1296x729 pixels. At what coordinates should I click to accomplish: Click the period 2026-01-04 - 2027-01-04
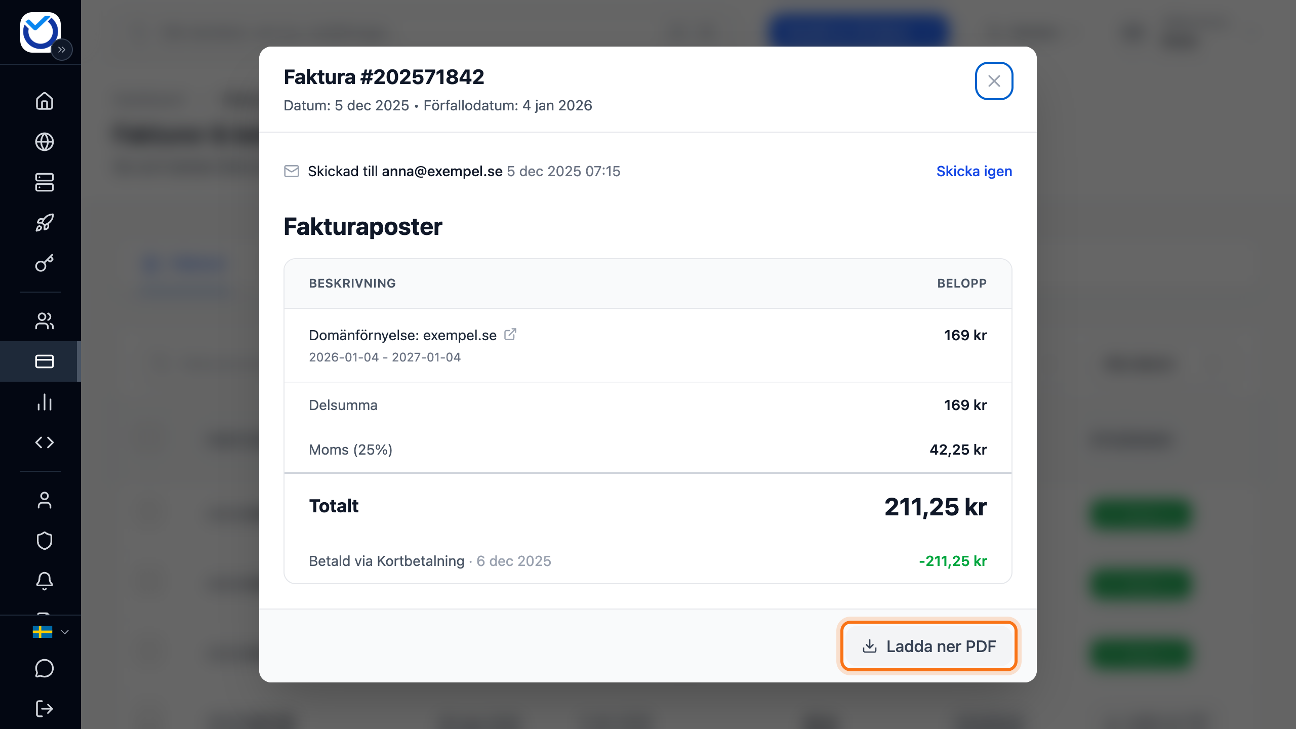(385, 357)
